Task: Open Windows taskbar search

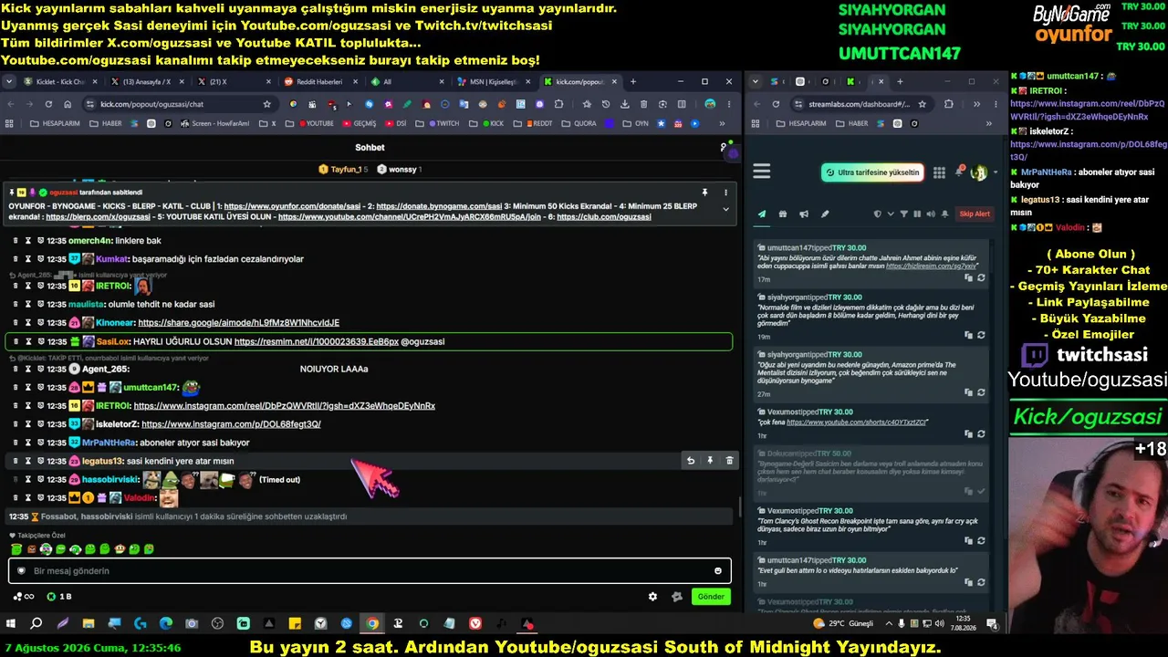Action: [36, 624]
